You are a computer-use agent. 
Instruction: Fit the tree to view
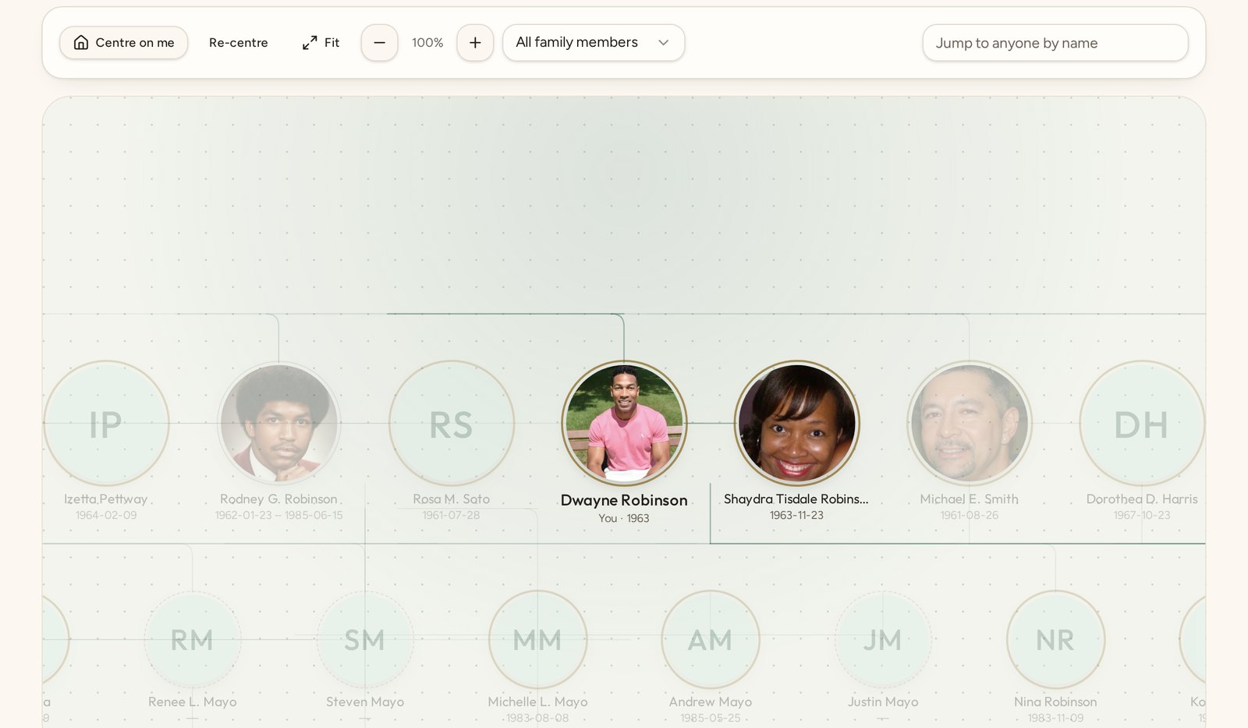321,43
